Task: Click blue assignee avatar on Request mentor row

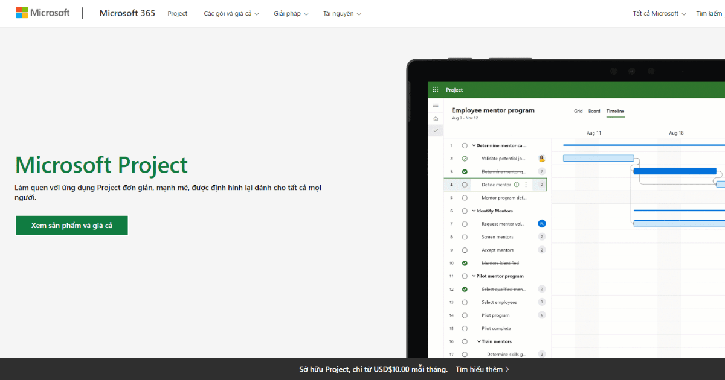Action: 542,224
